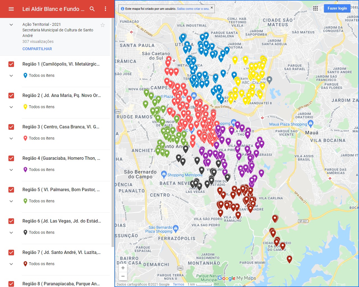Image resolution: width=359 pixels, height=287 pixels.
Task: Click the dark red pin icon under Região 7
Action: tap(25, 264)
